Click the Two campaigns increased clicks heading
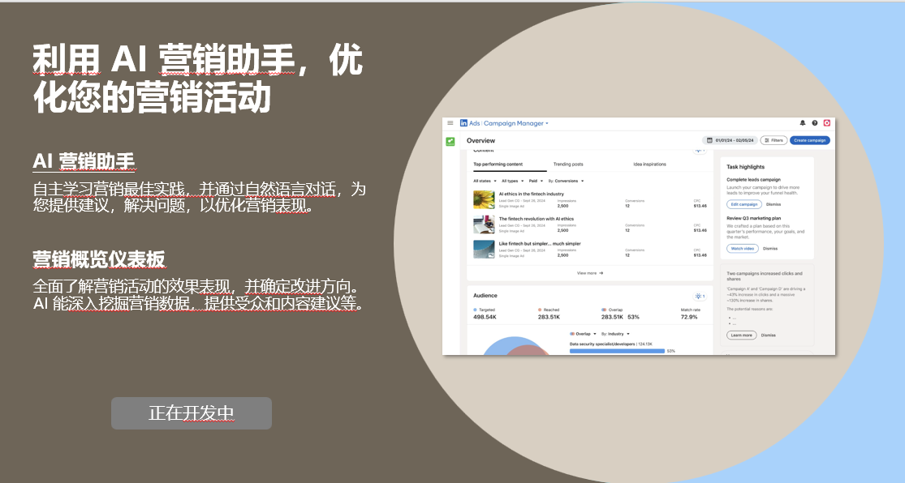Screen dimensions: 905x483 coord(764,276)
